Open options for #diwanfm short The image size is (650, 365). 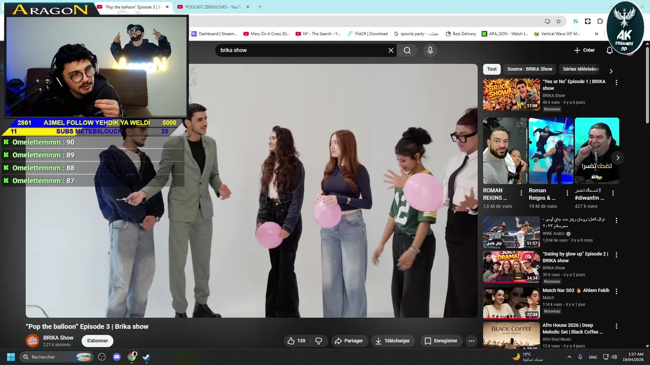(x=613, y=193)
